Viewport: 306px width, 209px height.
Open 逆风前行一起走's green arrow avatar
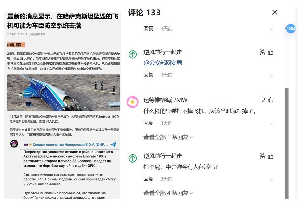click(133, 54)
